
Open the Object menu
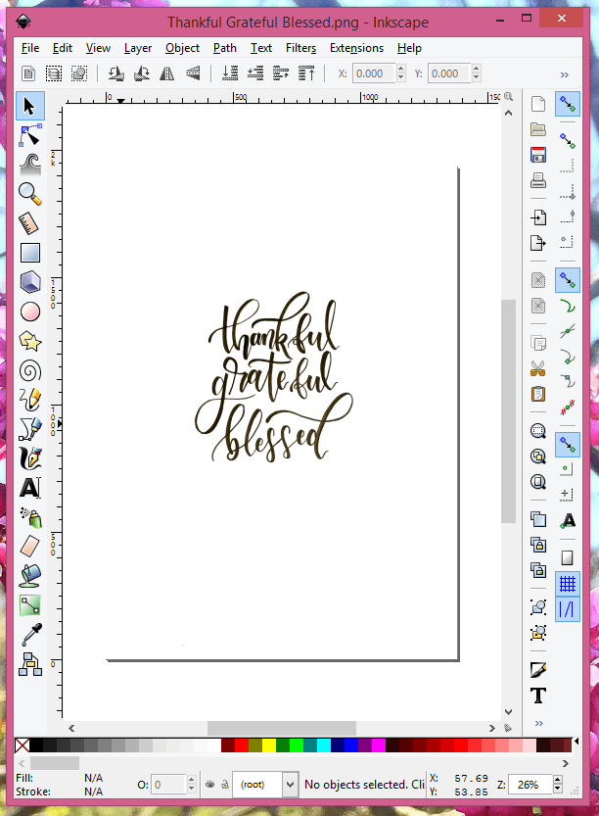pyautogui.click(x=182, y=48)
